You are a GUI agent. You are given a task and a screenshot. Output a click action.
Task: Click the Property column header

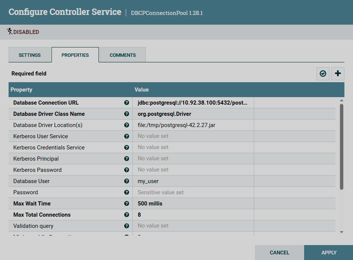click(21, 90)
